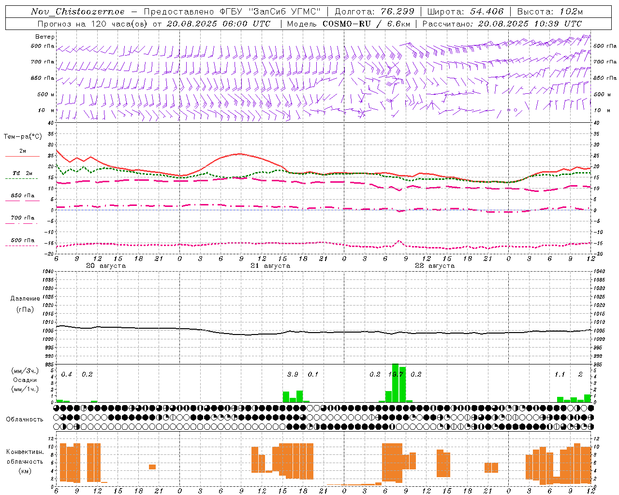Click the 'Тем-ра(°C)' temperature panel label

click(x=23, y=137)
